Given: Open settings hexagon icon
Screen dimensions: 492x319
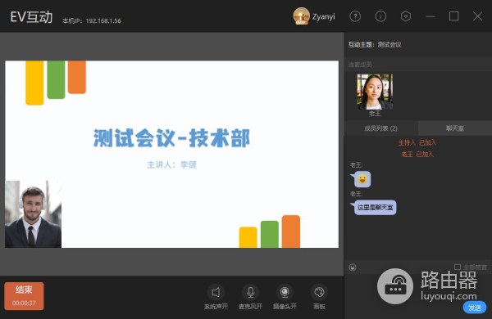Looking at the screenshot, I should (406, 16).
